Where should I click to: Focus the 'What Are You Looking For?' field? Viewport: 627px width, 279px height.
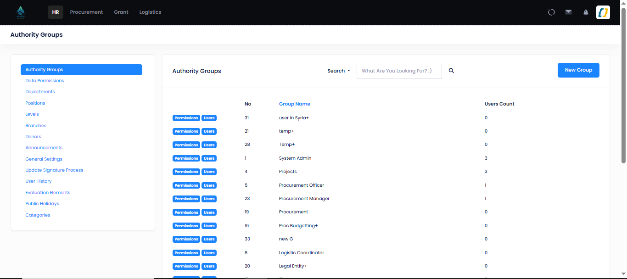click(x=399, y=71)
